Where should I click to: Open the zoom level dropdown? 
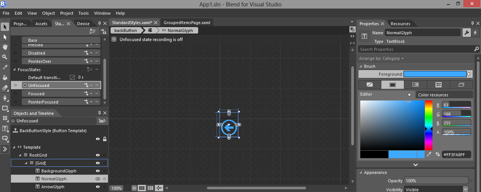(x=134, y=188)
